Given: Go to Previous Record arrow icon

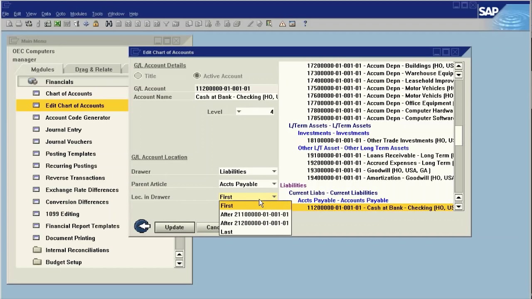Looking at the screenshot, I should [138, 24].
